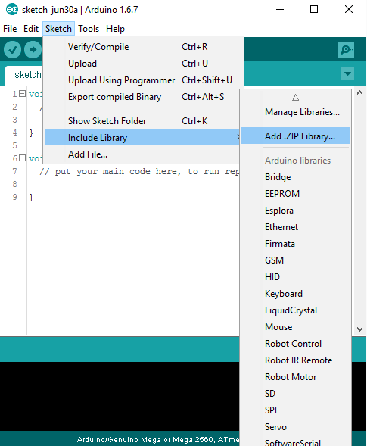Maximize the Arduino window
This screenshot has height=446, width=367.
click(x=314, y=9)
